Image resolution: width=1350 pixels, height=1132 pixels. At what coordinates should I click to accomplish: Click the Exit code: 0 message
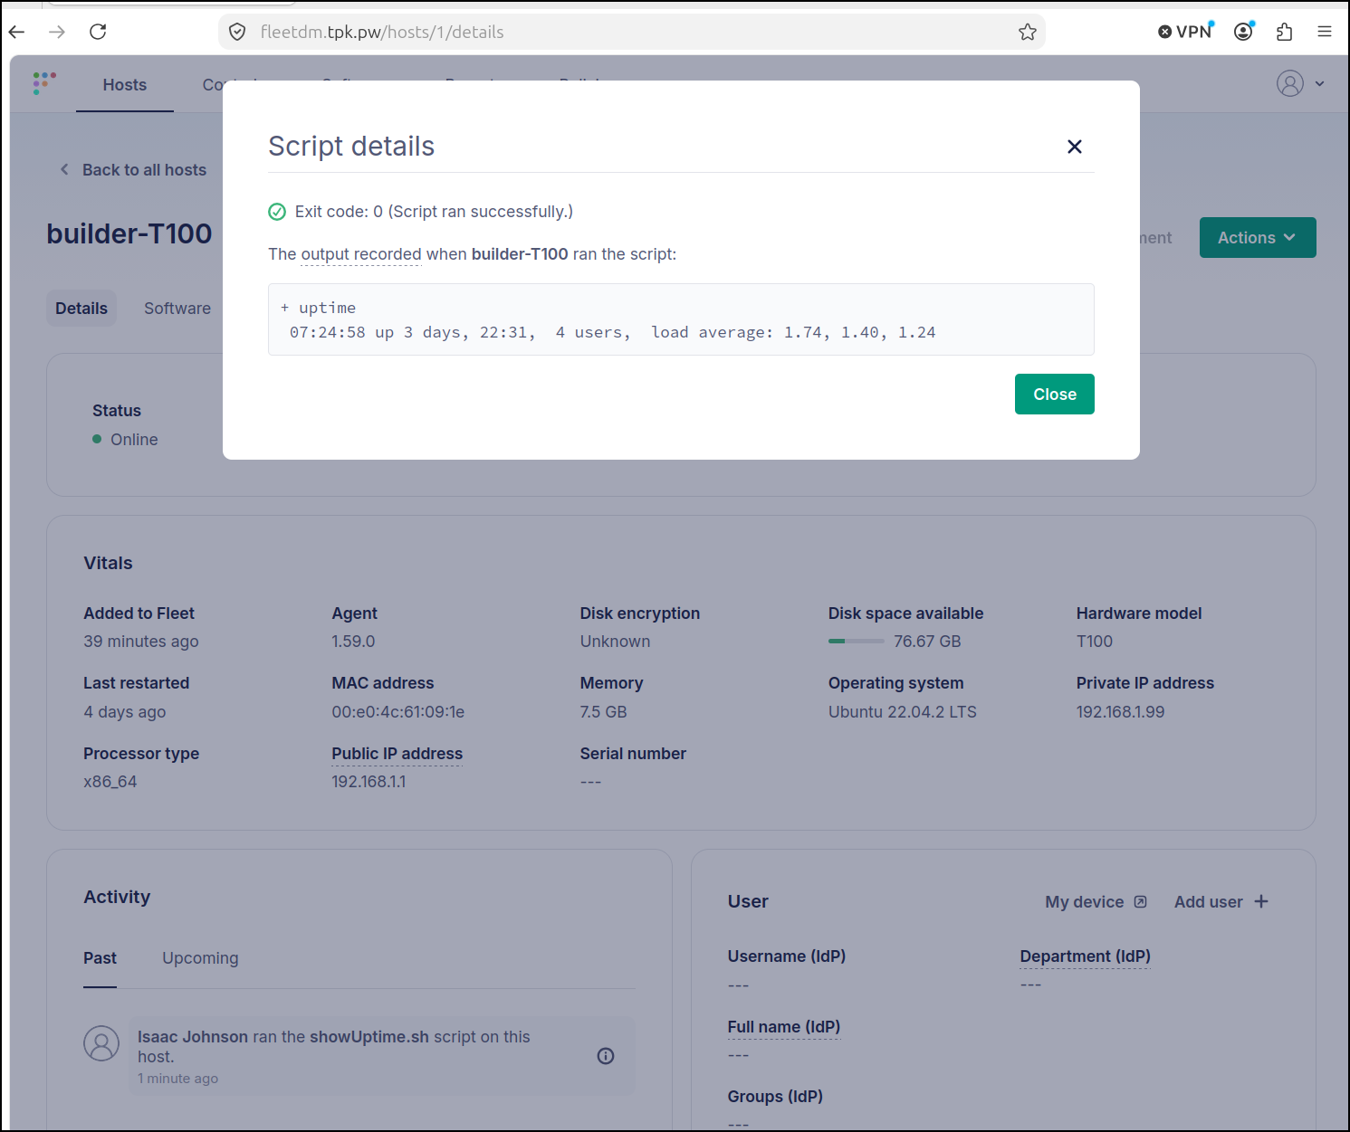(x=434, y=212)
